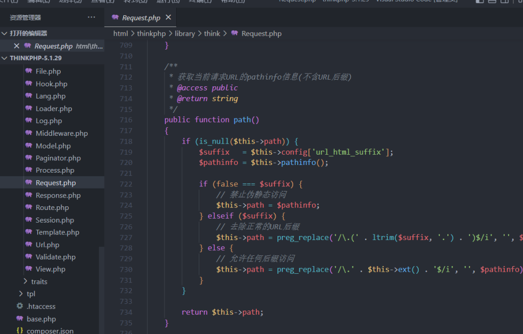Click the PHP icon beside File.php

tap(29, 71)
